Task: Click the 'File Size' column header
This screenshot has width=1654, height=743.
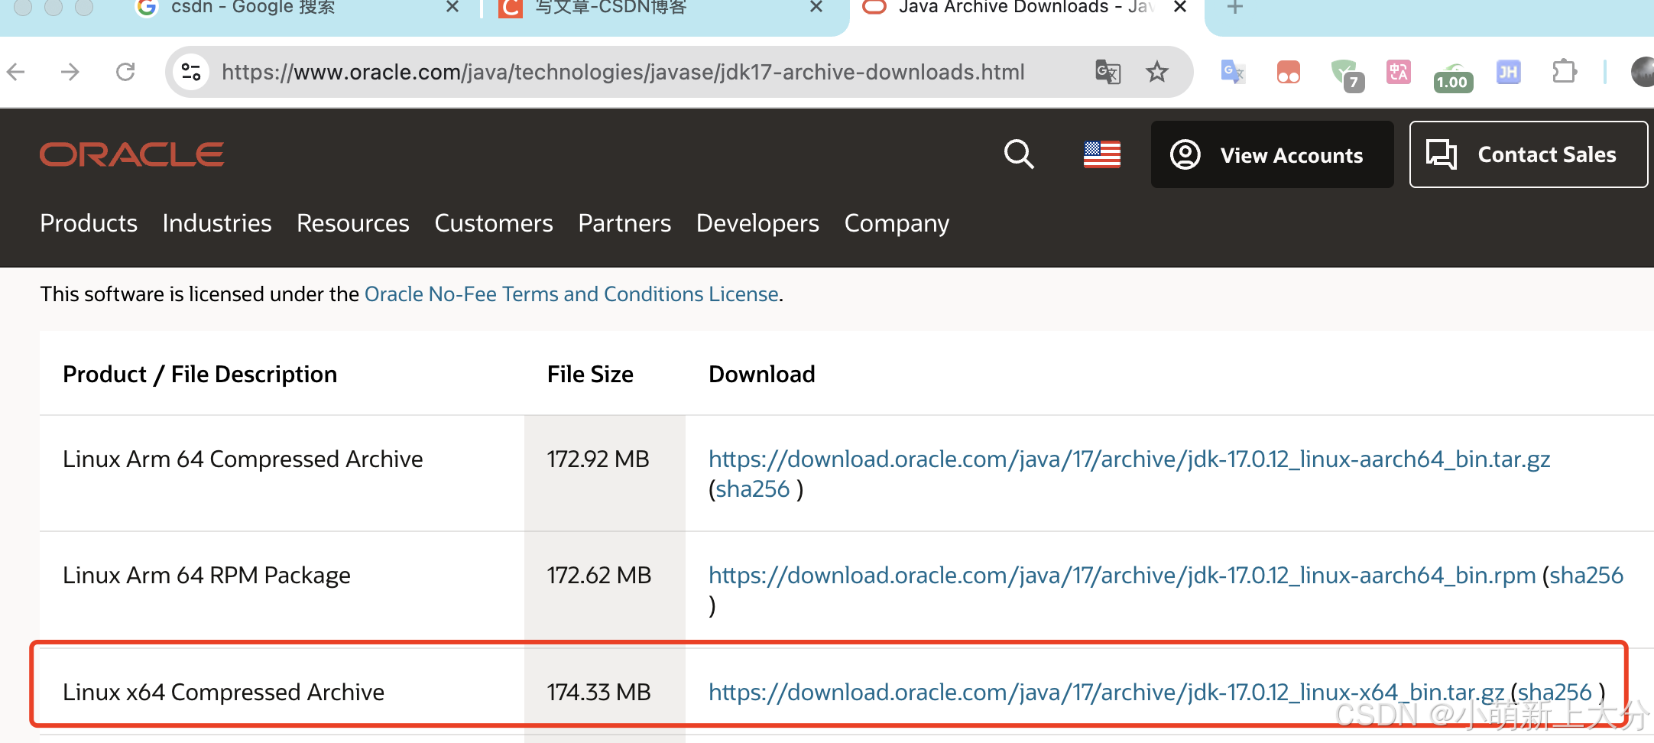Action: [590, 375]
